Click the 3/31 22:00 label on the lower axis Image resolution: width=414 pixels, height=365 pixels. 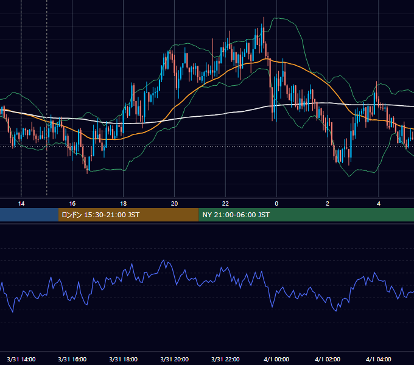(x=225, y=359)
